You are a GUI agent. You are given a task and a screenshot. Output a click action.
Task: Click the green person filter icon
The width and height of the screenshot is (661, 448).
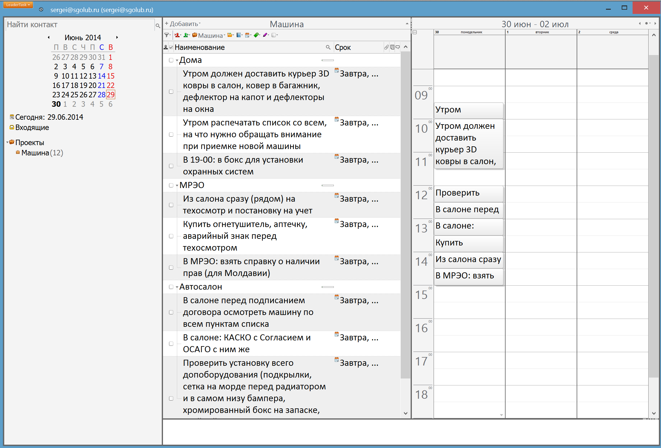[186, 35]
